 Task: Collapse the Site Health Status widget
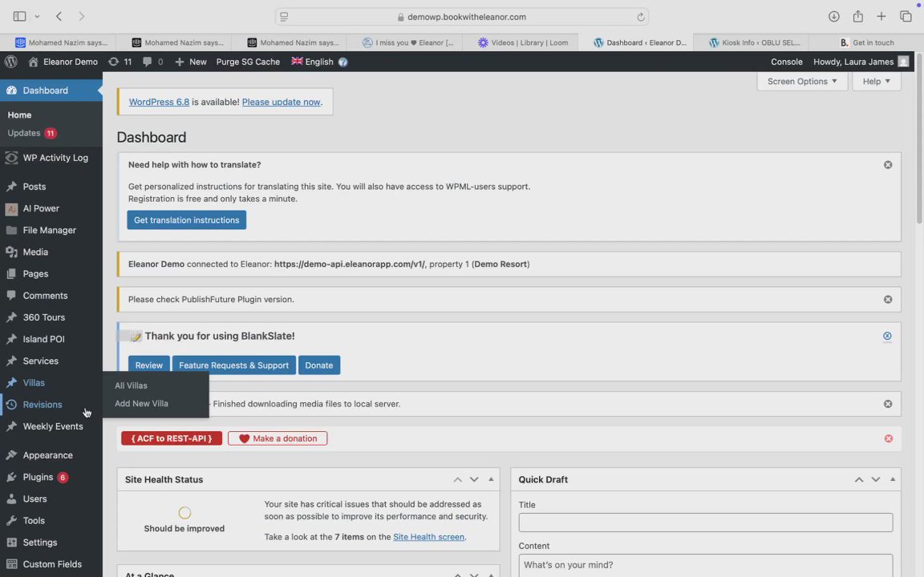[491, 480]
